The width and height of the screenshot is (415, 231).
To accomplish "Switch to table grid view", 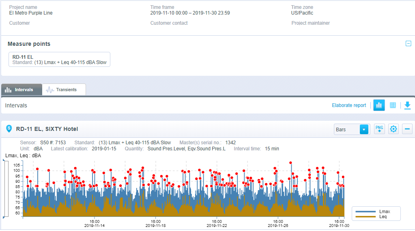I will point(393,105).
